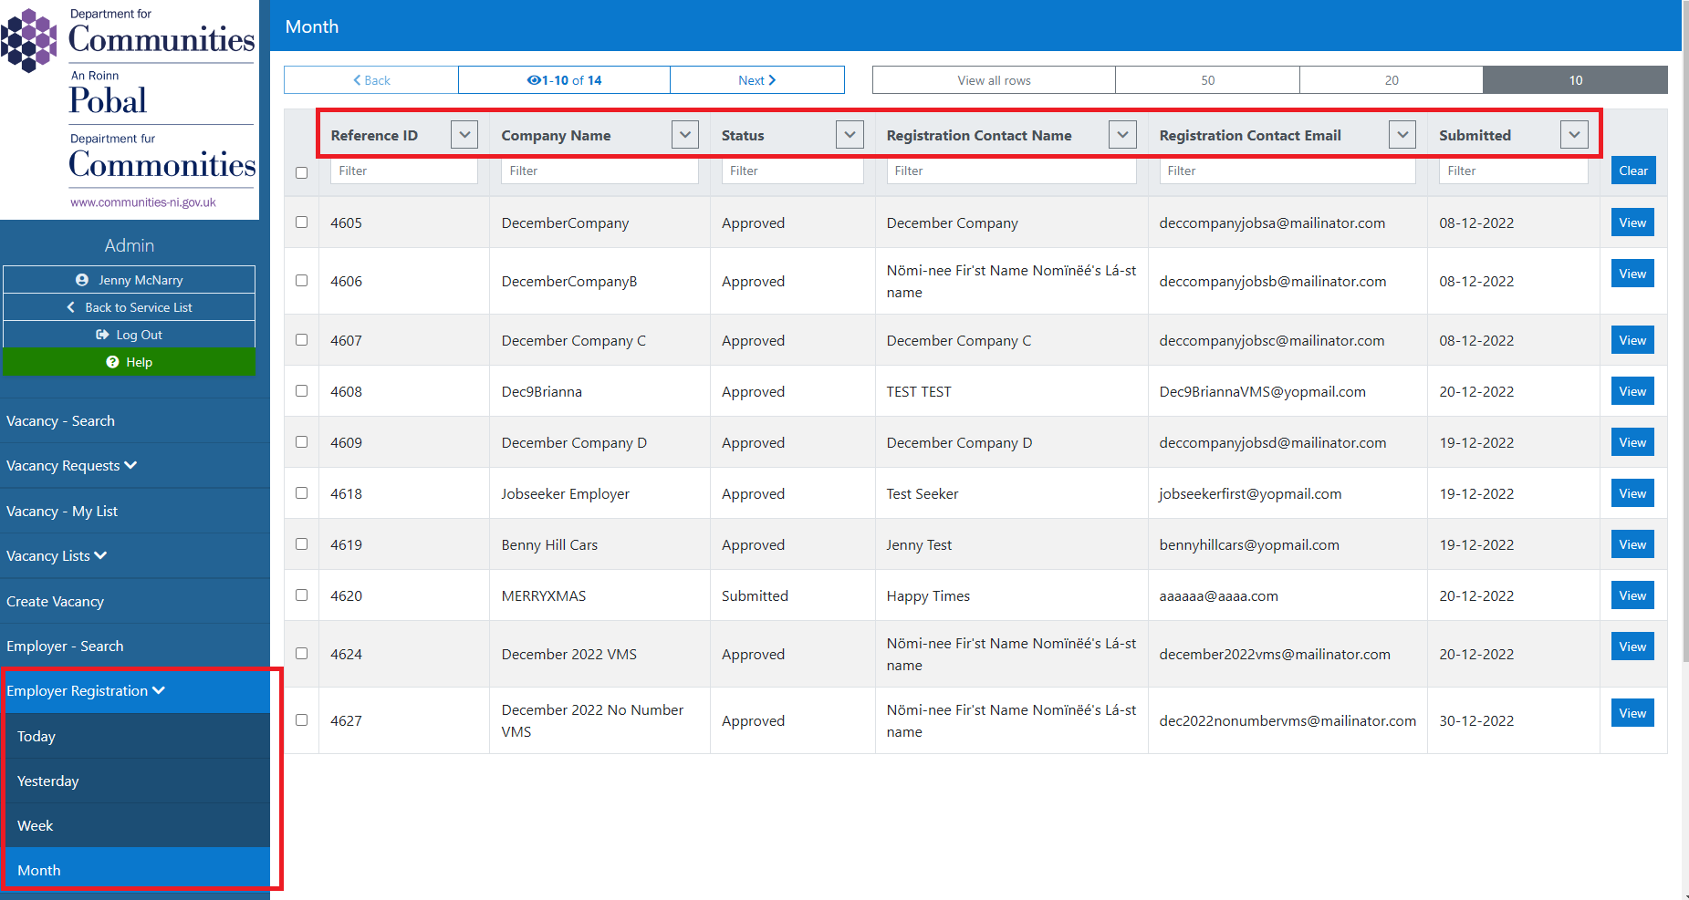Image resolution: width=1689 pixels, height=900 pixels.
Task: Click the Log Out exit icon
Action: (x=102, y=335)
